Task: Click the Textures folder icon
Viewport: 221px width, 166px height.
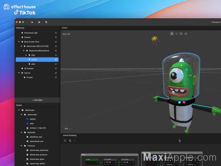Action: pyautogui.click(x=25, y=146)
